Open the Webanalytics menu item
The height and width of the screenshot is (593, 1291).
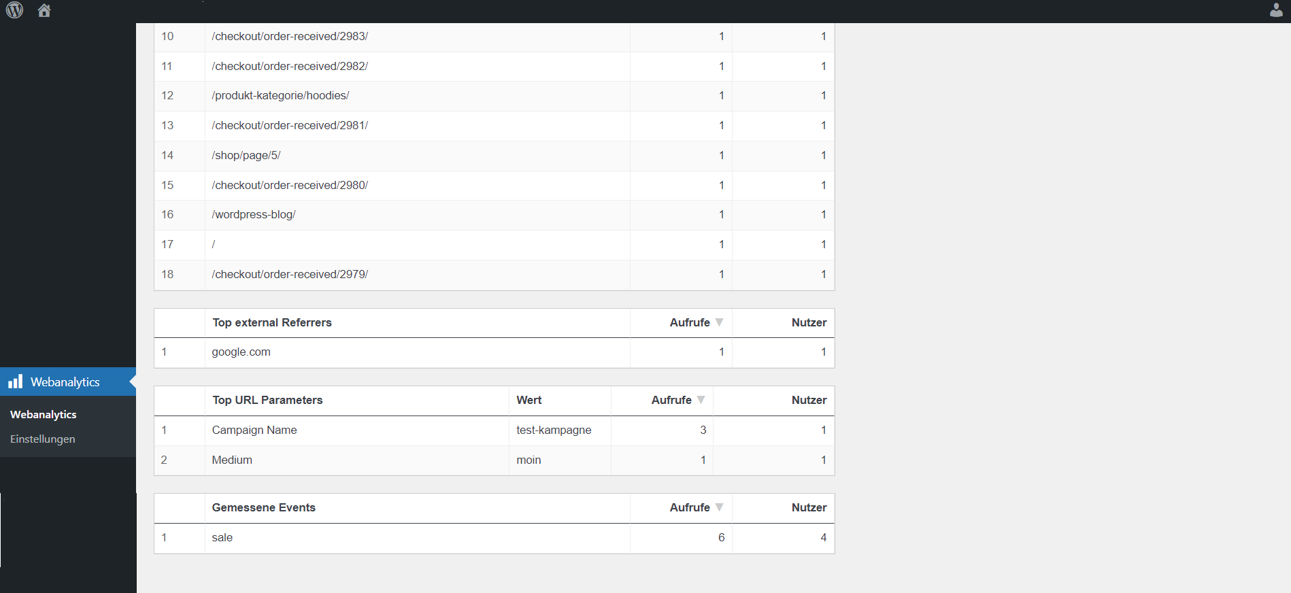(68, 382)
